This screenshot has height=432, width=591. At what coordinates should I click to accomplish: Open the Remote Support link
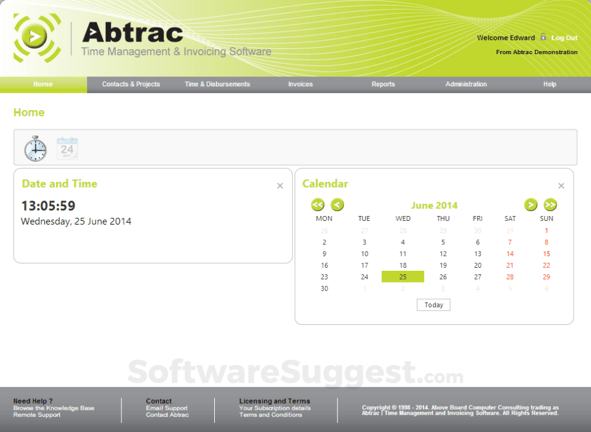37,415
